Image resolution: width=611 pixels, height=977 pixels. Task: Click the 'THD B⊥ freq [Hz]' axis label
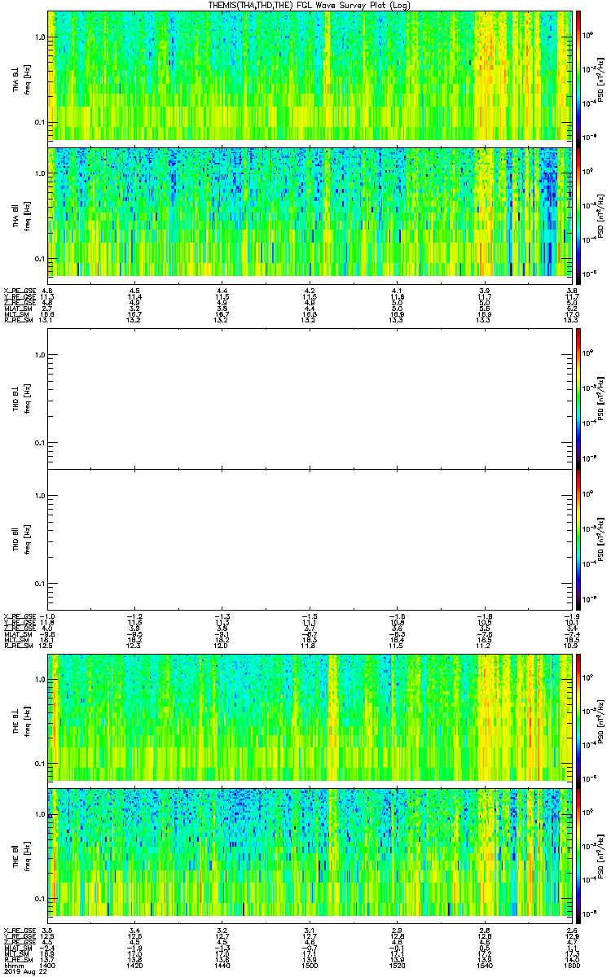tap(20, 398)
